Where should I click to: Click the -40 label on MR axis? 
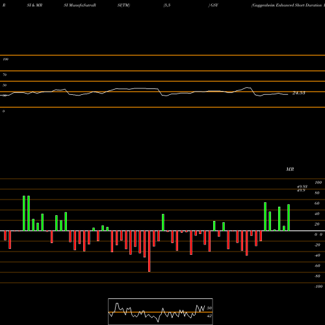317,255
